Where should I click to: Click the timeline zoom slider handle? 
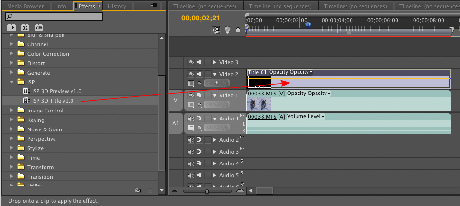pyautogui.click(x=207, y=191)
